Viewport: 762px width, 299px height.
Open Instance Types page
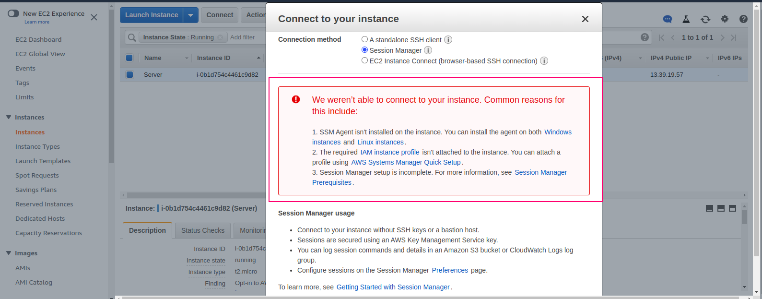point(37,146)
